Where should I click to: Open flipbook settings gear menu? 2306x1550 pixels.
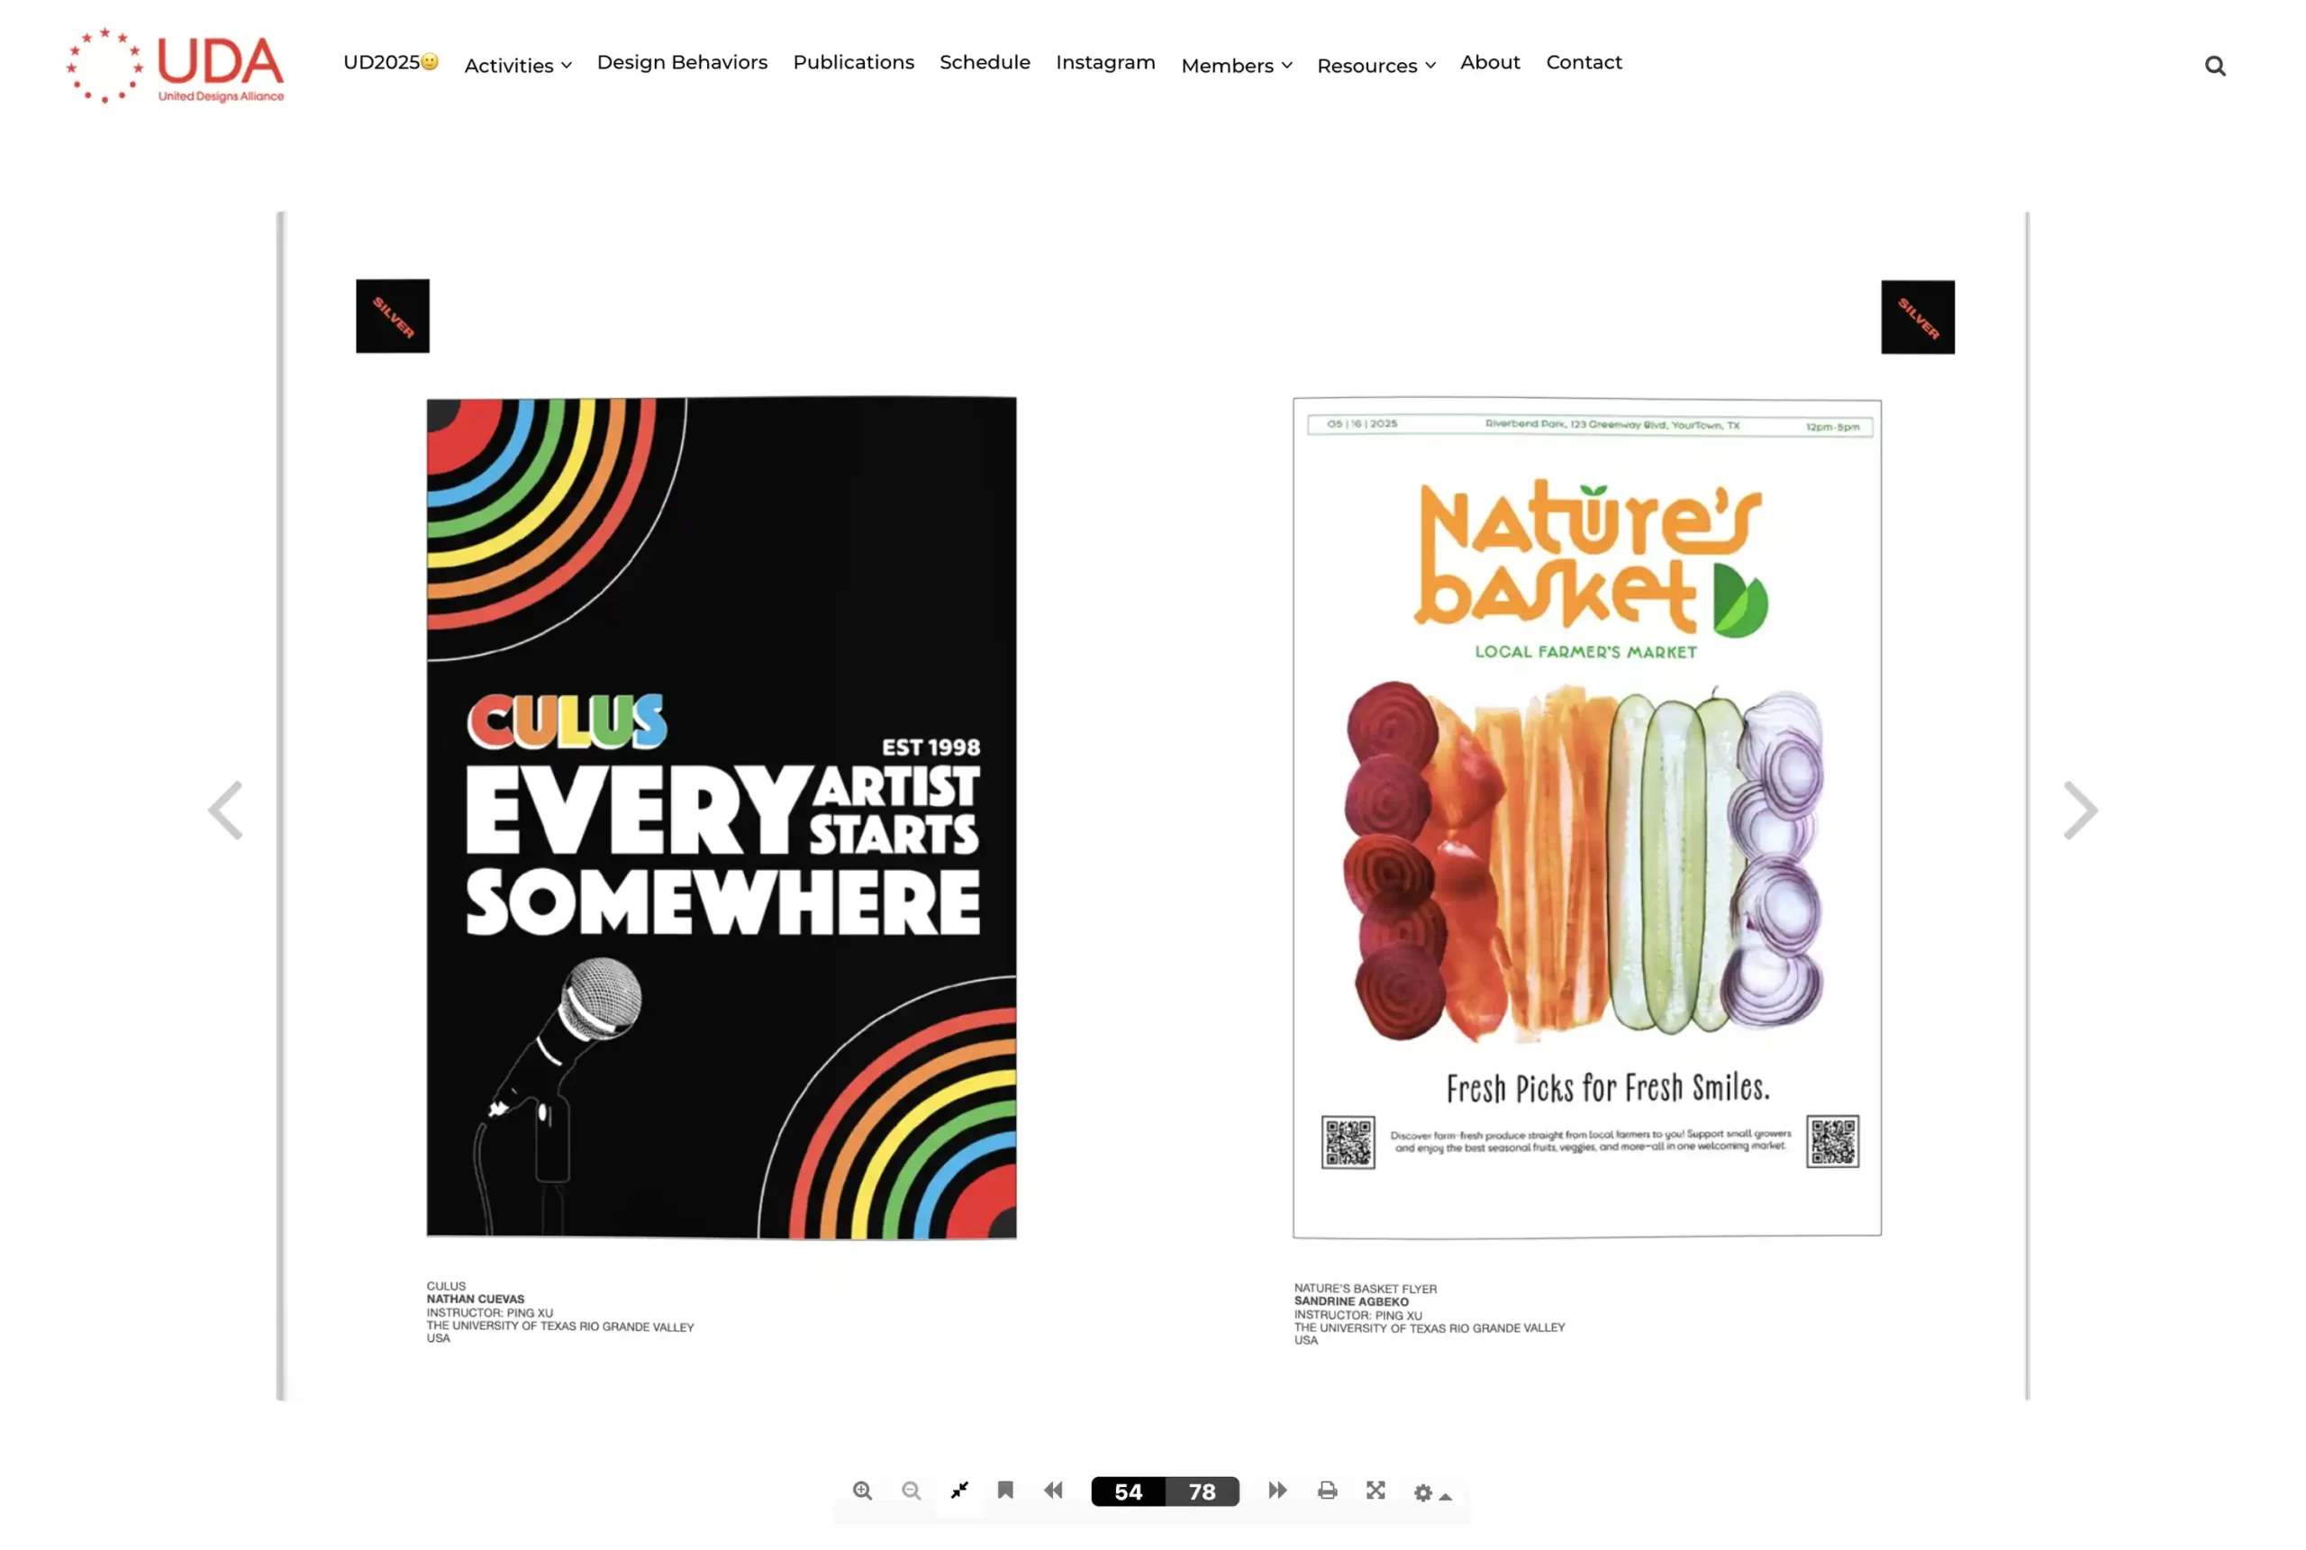1431,1493
